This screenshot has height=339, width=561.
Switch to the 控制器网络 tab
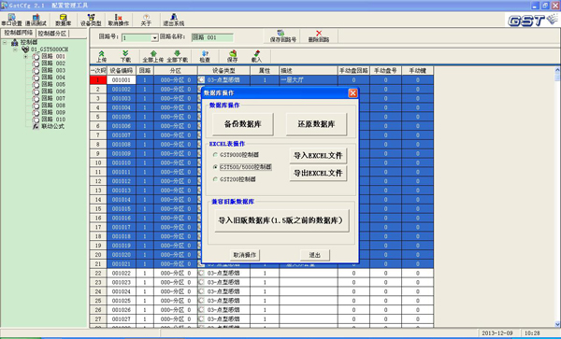[19, 34]
